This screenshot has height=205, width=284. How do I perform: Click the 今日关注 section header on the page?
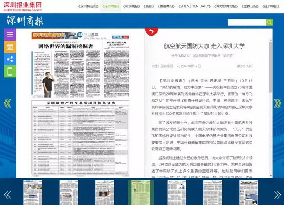91,34
